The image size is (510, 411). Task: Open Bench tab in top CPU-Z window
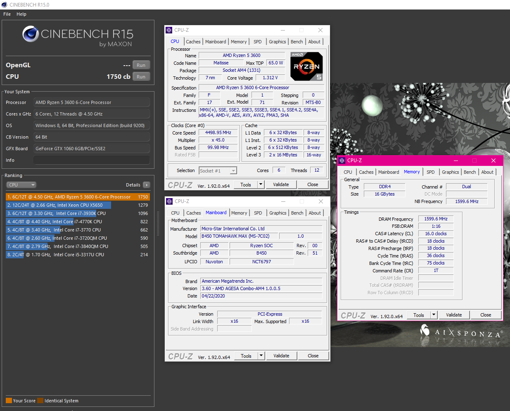pyautogui.click(x=297, y=42)
